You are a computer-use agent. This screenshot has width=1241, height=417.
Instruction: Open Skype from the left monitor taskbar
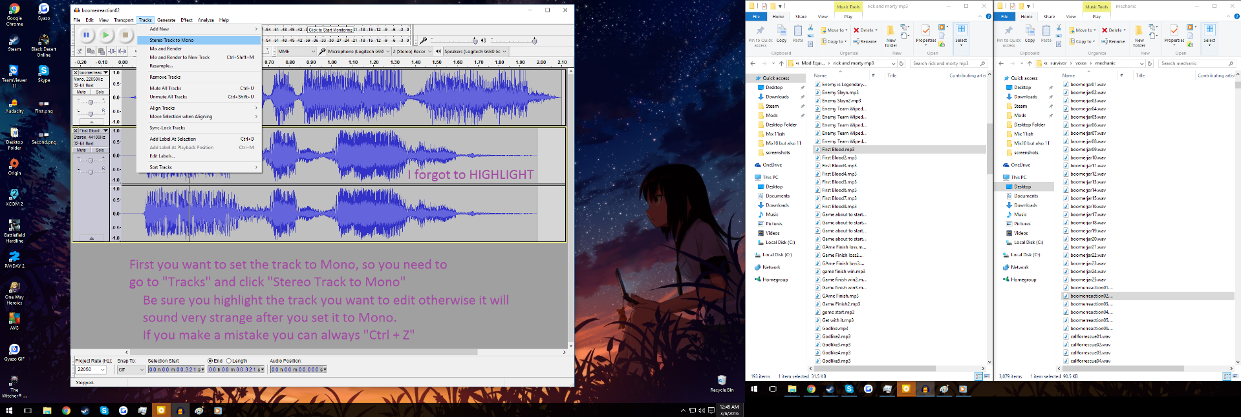pos(104,411)
